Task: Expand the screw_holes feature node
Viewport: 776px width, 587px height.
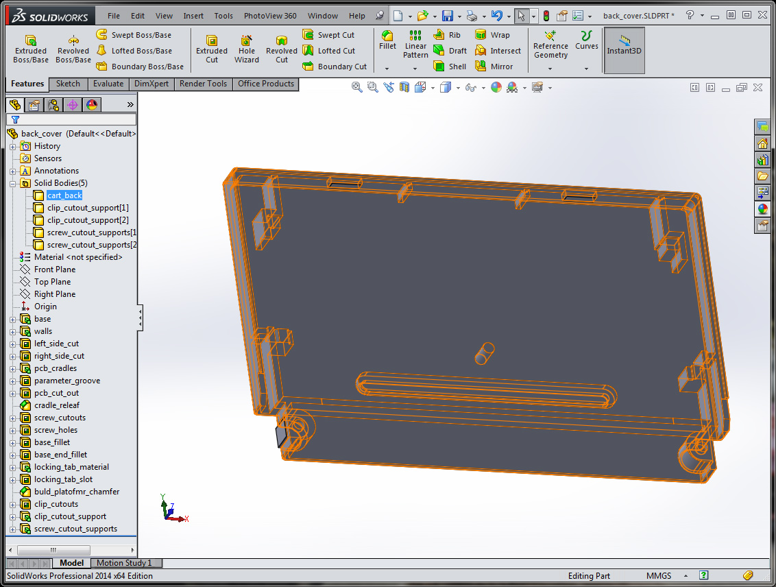Action: pos(13,431)
